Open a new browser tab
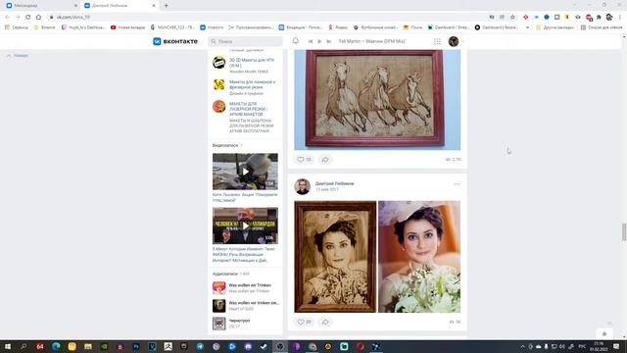Screen dimensions: 627x353 pos(166,6)
